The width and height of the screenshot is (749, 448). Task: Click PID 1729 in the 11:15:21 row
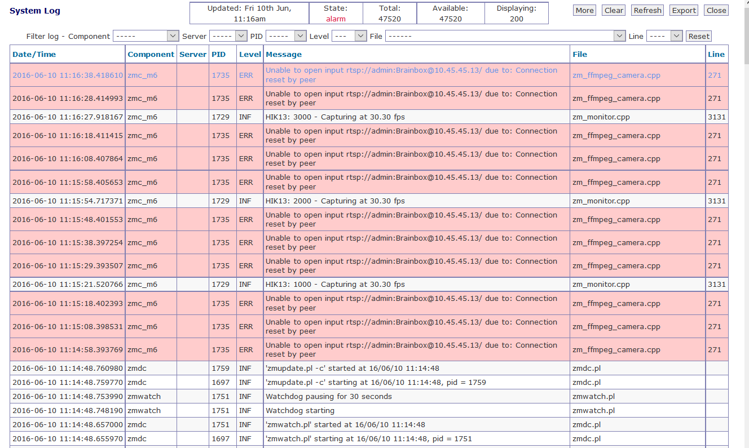221,285
